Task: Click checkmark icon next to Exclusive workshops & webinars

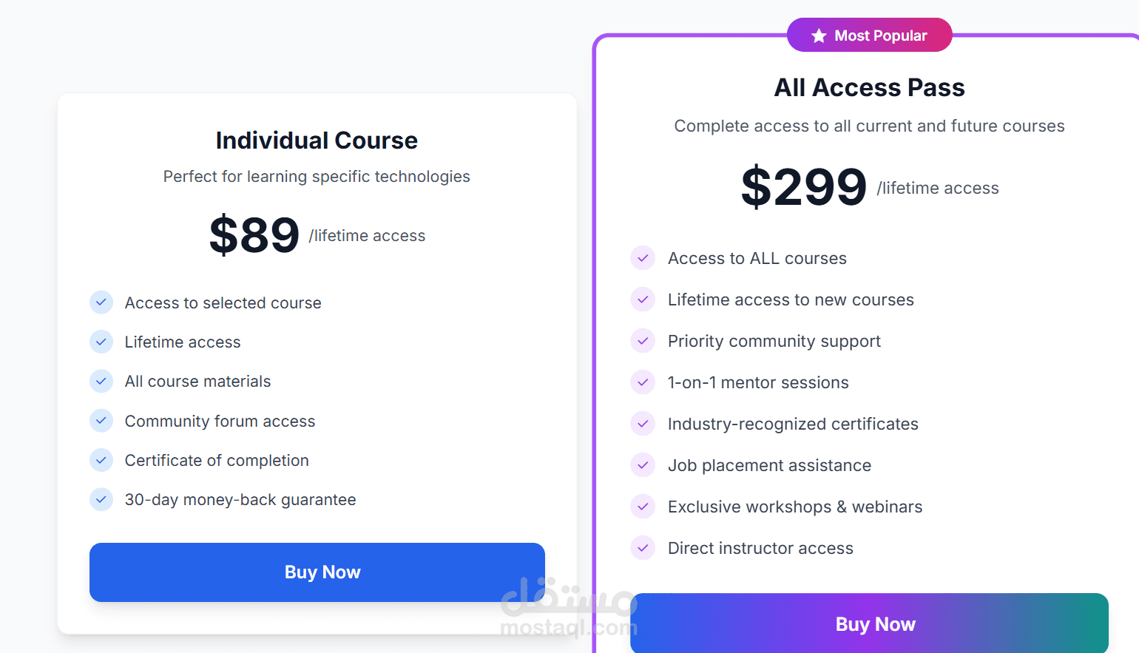Action: point(643,507)
